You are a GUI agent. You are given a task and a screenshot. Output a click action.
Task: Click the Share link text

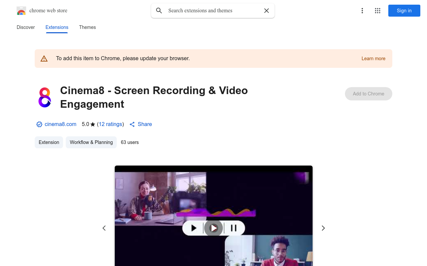point(145,124)
